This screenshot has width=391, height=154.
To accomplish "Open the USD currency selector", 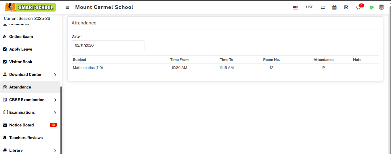I will (310, 7).
